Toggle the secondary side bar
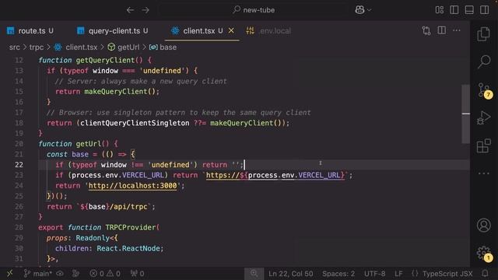The height and width of the screenshot is (280, 498). 485,10
